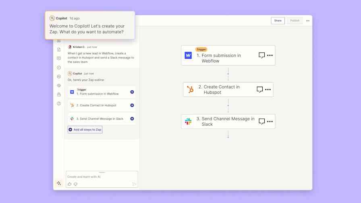Click the eye-shaped icon in left sidebar
The image size is (361, 203).
coord(59,85)
